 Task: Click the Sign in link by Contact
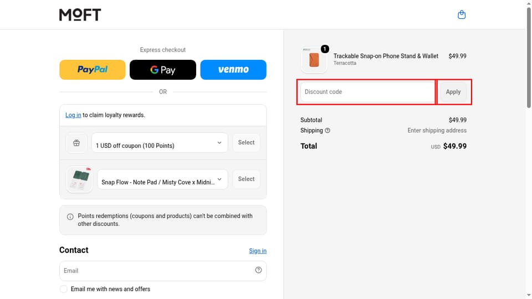[258, 251]
